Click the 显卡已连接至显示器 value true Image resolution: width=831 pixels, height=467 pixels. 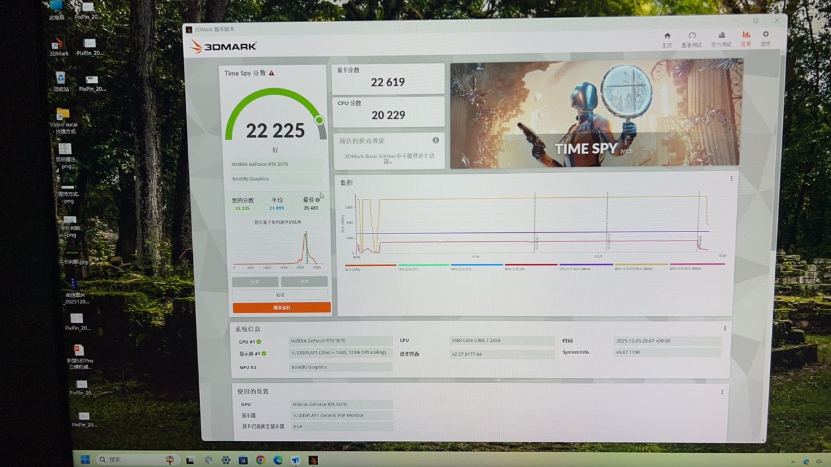pos(341,426)
